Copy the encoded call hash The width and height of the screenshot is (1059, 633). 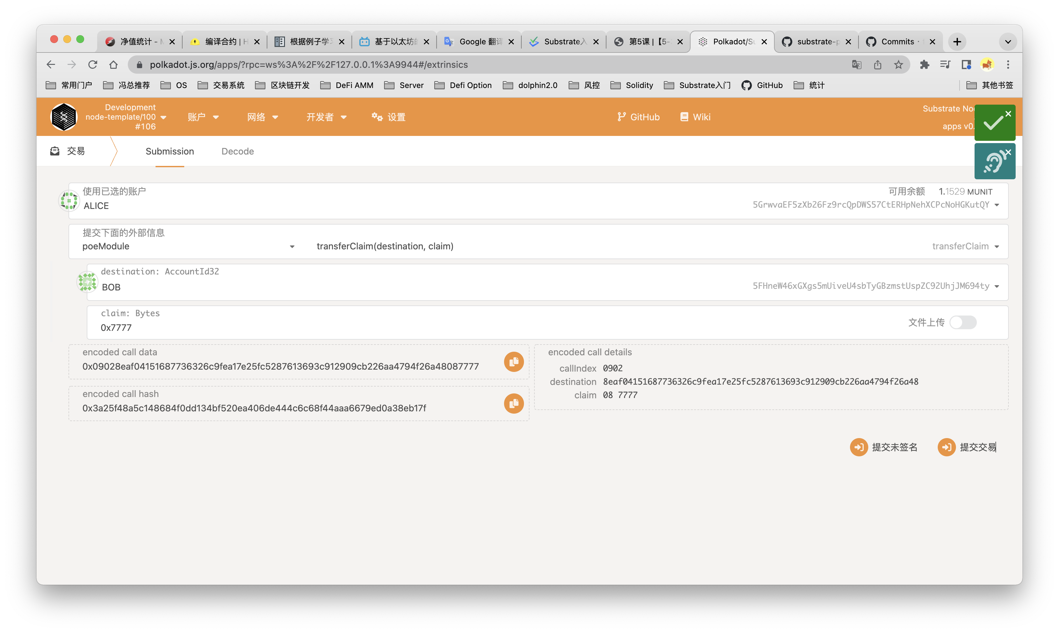pos(514,404)
